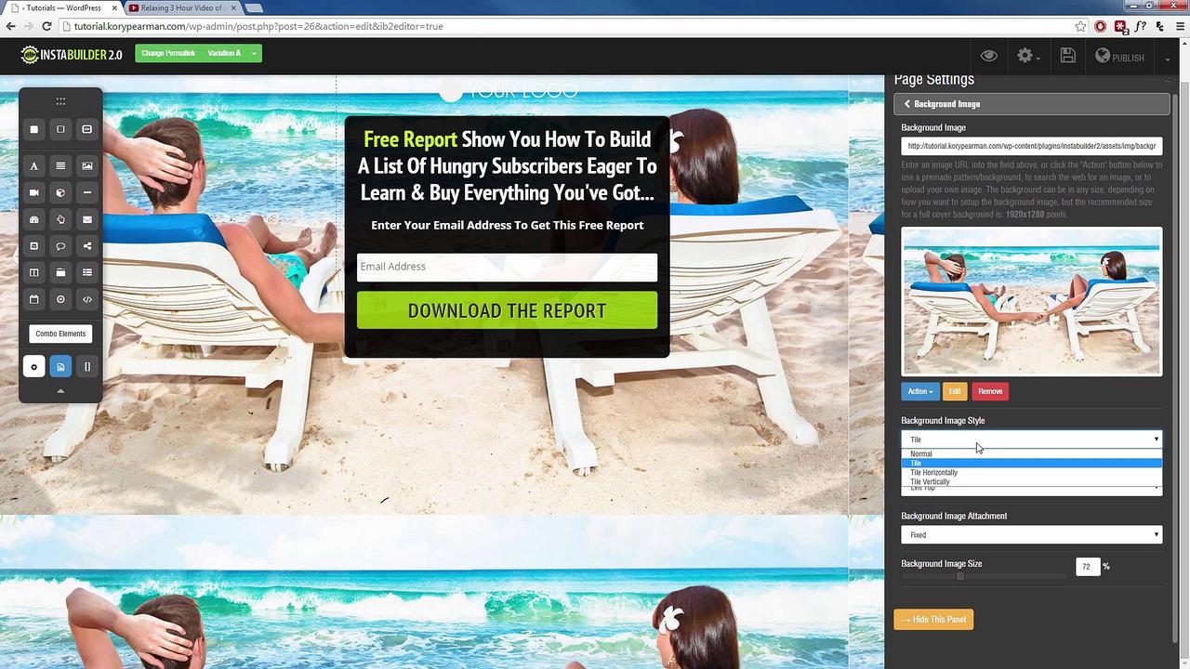Click the Background Image URL field
The image size is (1190, 669).
click(1031, 146)
